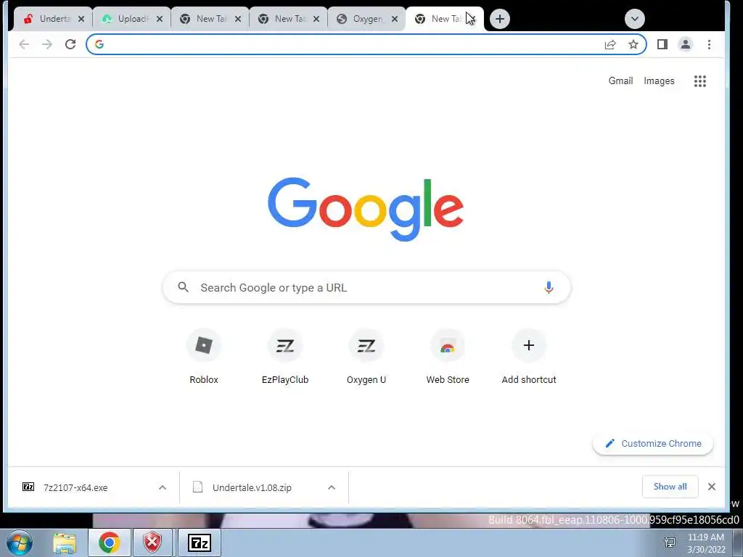Open a new tab with plus button
Image resolution: width=743 pixels, height=557 pixels.
pyautogui.click(x=499, y=19)
